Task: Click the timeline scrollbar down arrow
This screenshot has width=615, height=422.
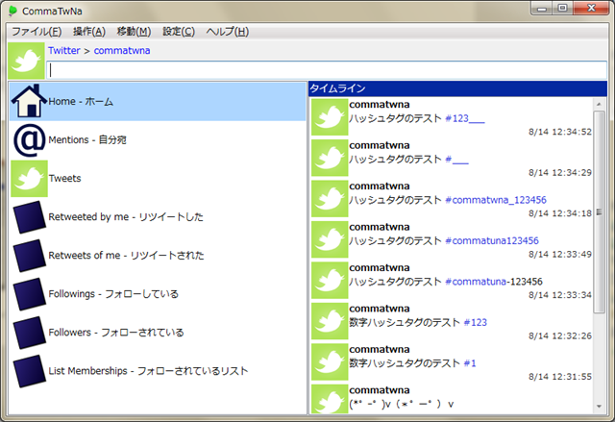Action: 599,407
